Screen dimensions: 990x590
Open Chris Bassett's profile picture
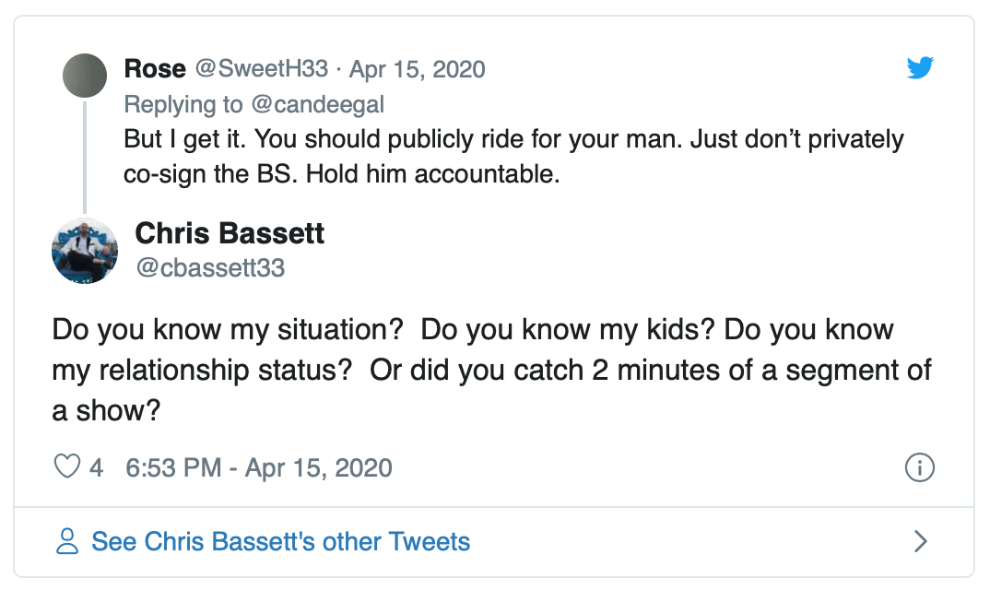tap(84, 250)
